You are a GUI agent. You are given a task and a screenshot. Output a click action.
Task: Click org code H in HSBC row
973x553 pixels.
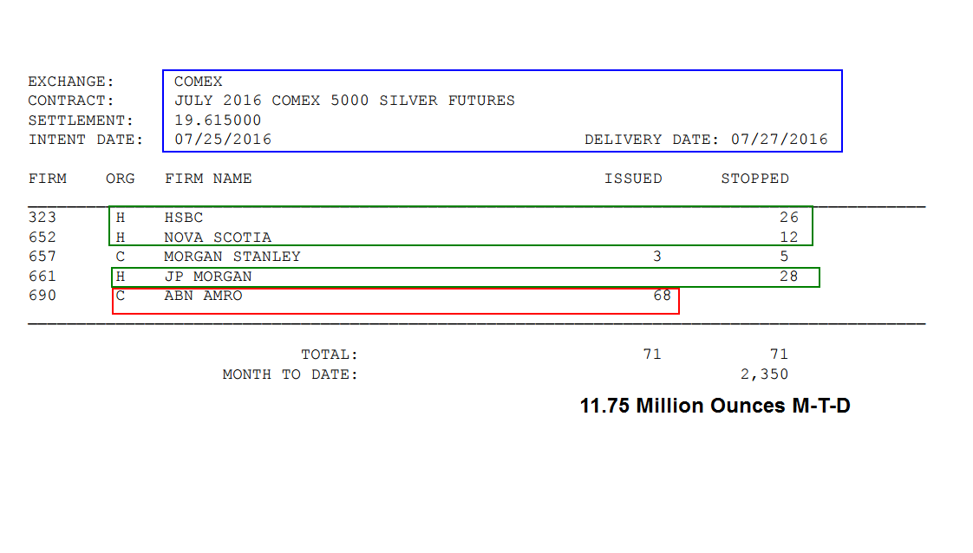pos(121,218)
